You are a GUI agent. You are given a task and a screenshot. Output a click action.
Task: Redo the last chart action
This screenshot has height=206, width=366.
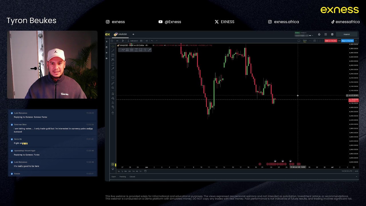click(156, 41)
